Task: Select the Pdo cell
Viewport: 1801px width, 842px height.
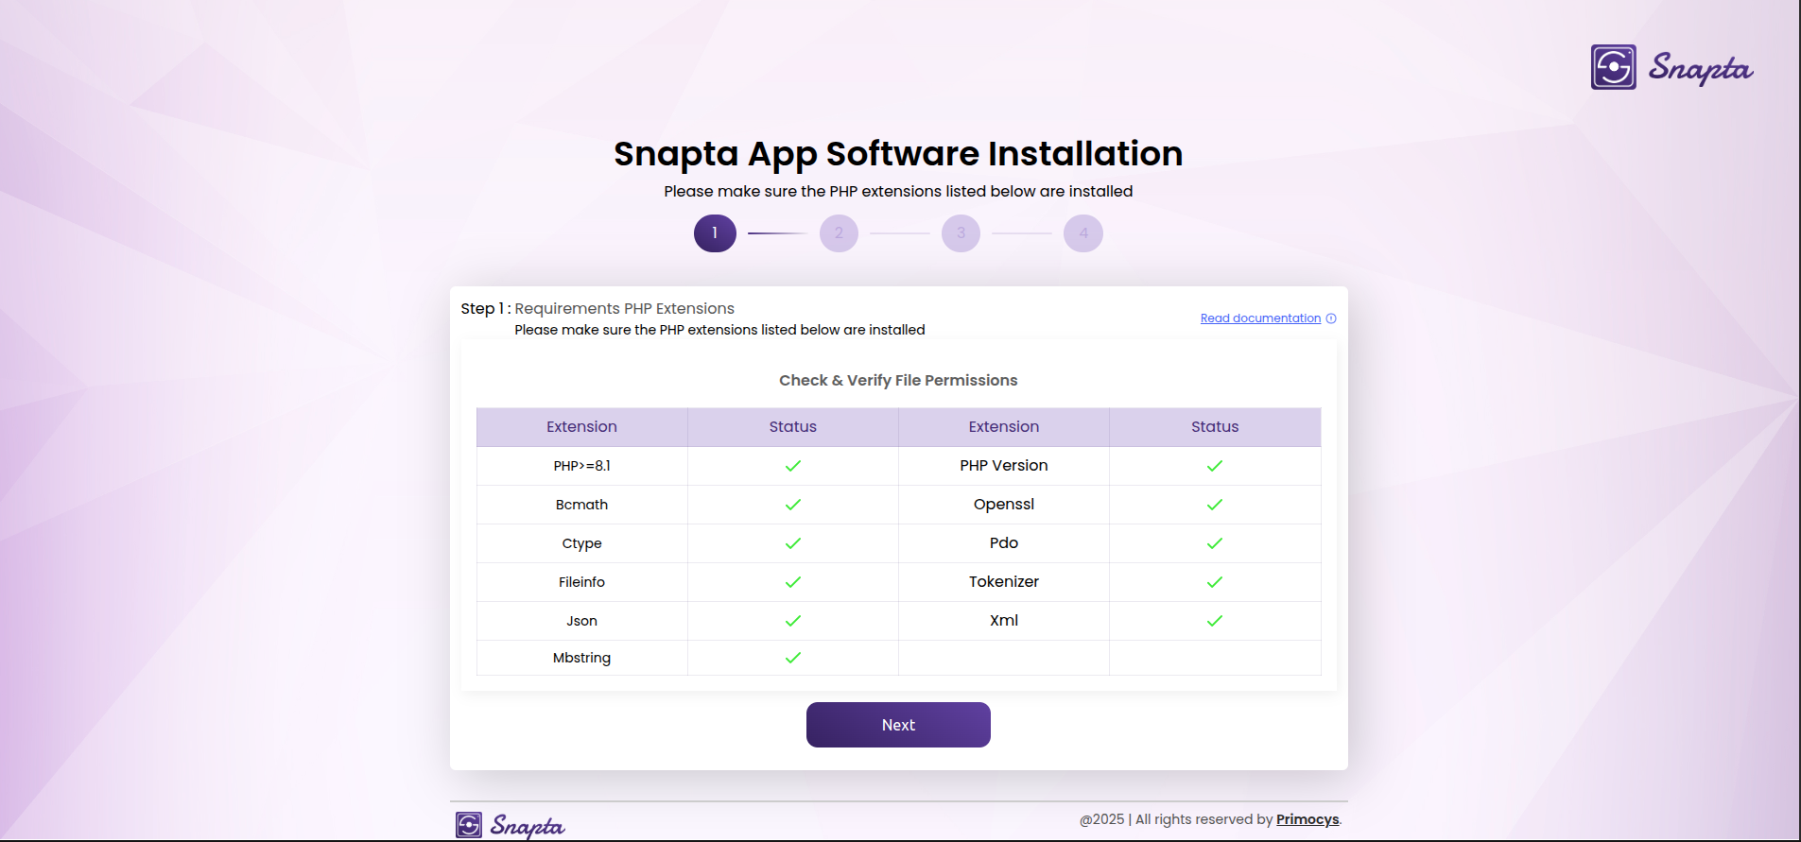Action: 1004,543
